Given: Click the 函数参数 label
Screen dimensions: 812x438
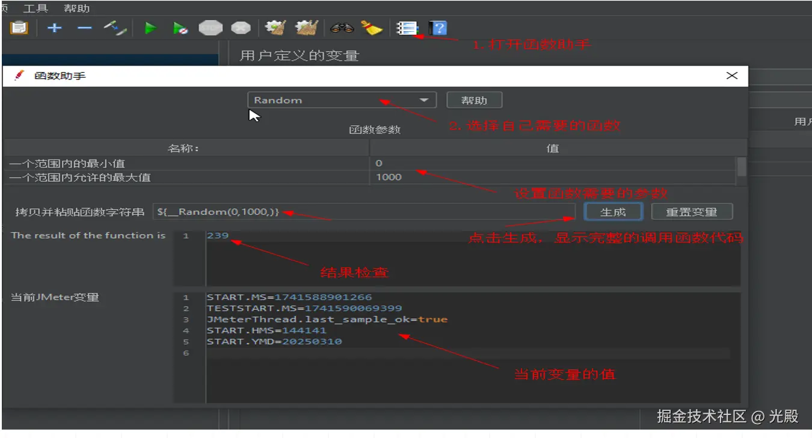Looking at the screenshot, I should [x=375, y=129].
